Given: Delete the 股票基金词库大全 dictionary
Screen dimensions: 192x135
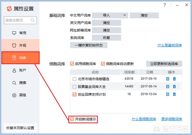Looking at the screenshot, I should click(174, 87).
